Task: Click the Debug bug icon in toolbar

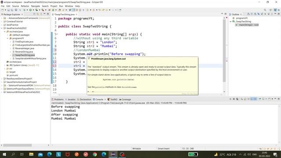Action: tap(25, 10)
